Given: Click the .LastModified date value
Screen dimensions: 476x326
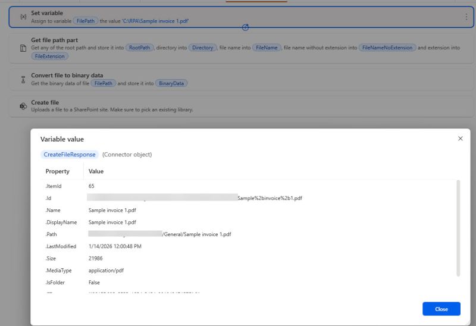Looking at the screenshot, I should pos(115,246).
